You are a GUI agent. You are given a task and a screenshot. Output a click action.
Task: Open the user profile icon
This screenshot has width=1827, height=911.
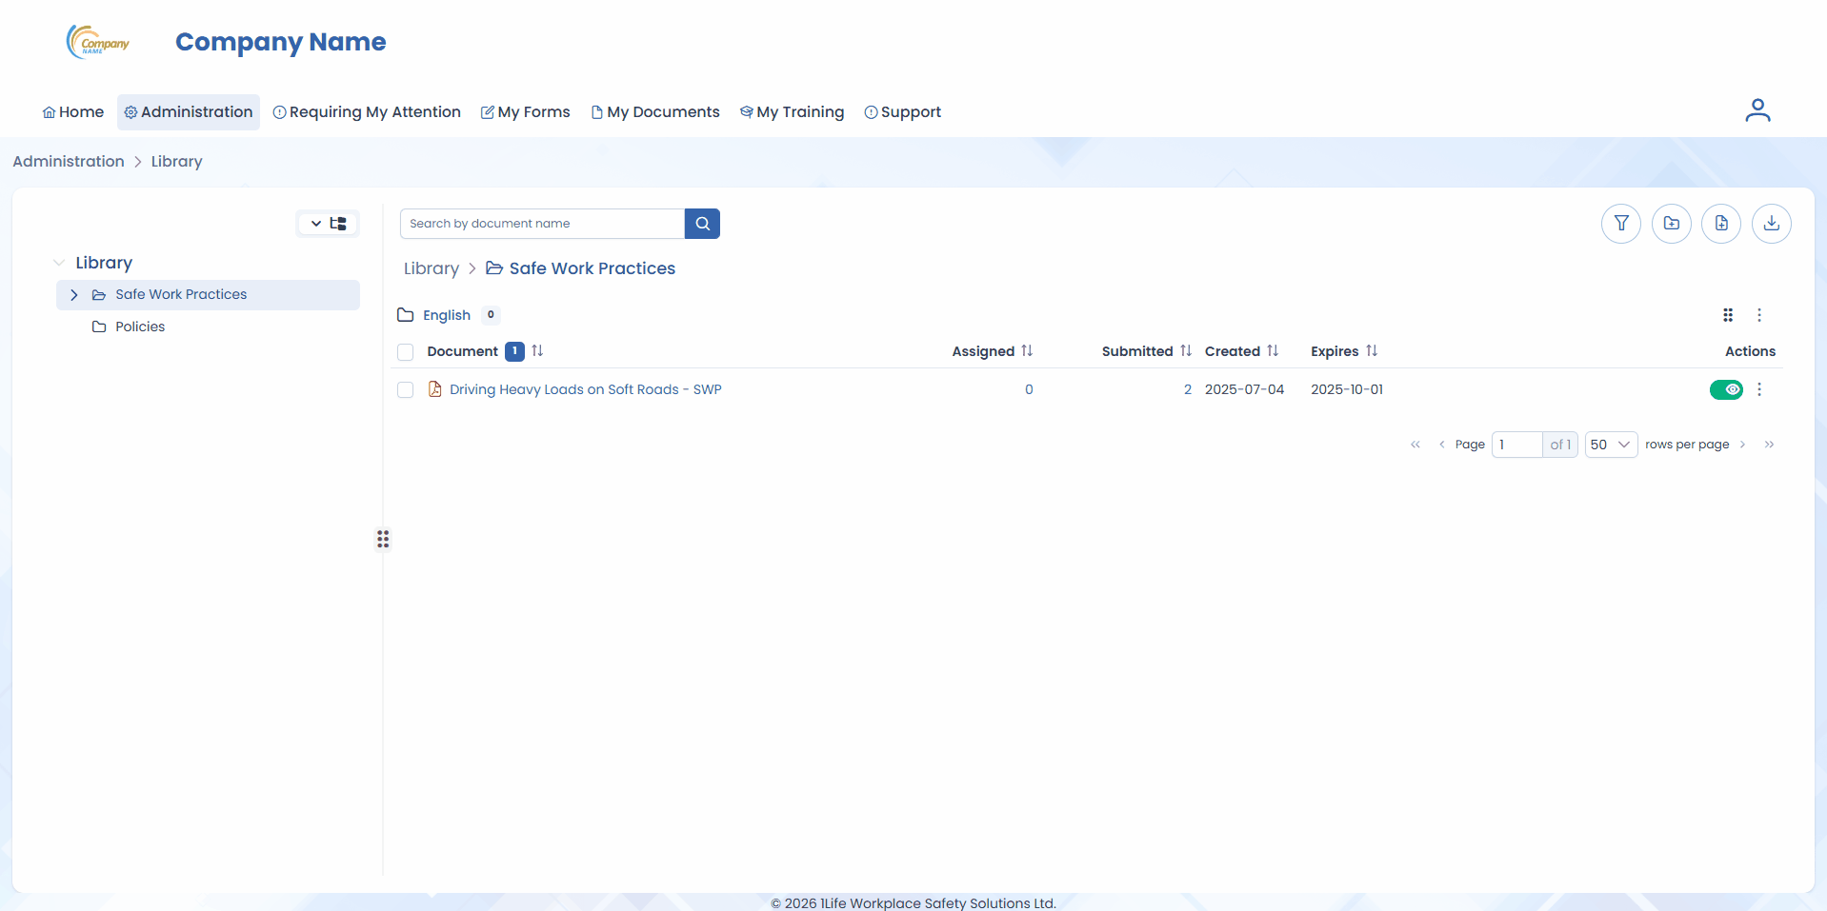(1757, 111)
